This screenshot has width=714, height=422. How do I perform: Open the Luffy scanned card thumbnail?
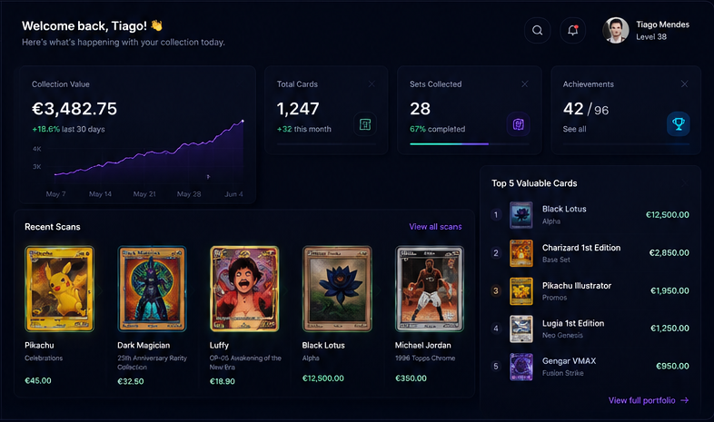tap(244, 289)
